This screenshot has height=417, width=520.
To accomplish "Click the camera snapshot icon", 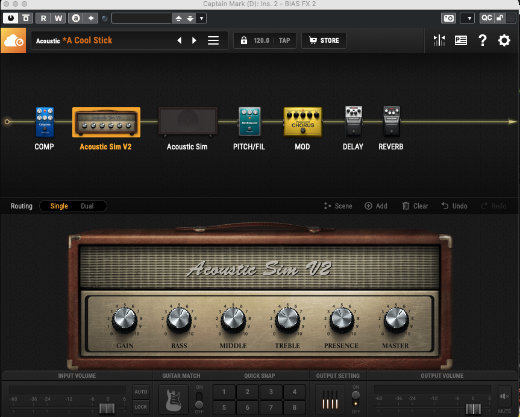I will tap(449, 18).
